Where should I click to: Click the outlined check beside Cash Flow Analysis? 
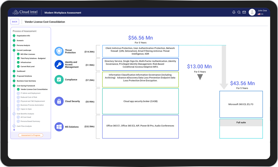click(x=14, y=126)
